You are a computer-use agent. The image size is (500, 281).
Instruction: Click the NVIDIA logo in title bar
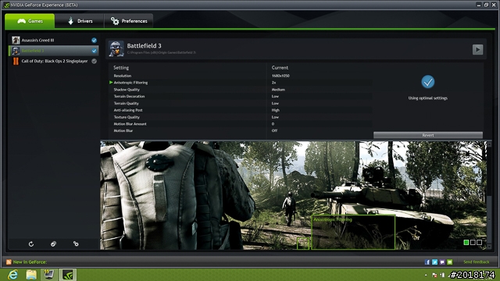[x=7, y=5]
